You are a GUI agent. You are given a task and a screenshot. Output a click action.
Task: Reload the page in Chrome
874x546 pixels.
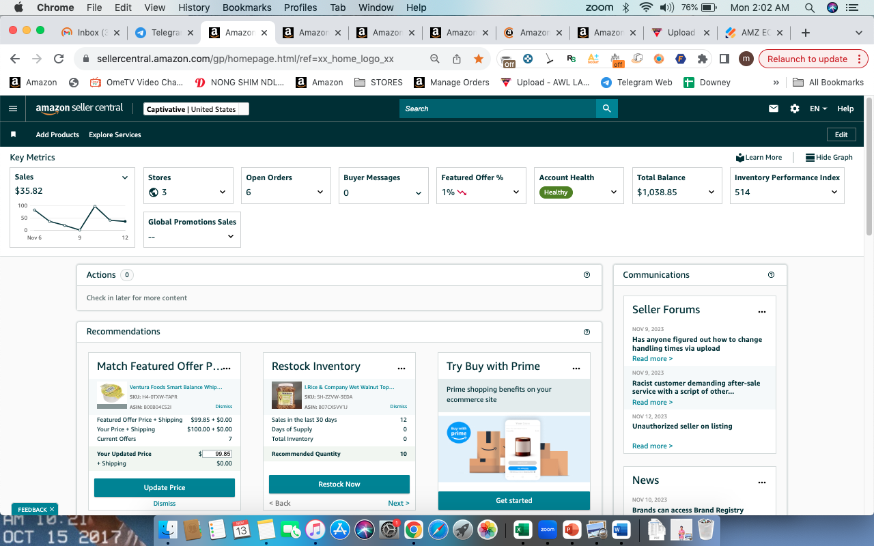pyautogui.click(x=59, y=59)
